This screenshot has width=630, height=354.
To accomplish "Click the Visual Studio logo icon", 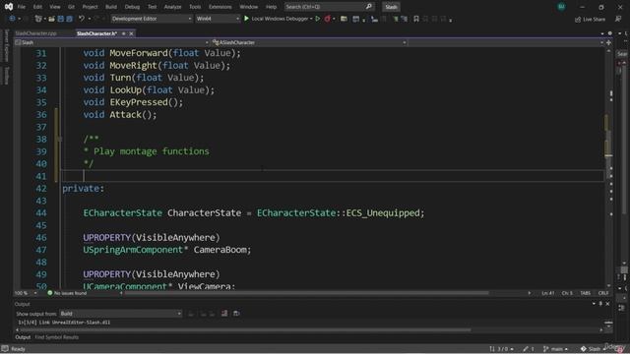I will pos(9,7).
